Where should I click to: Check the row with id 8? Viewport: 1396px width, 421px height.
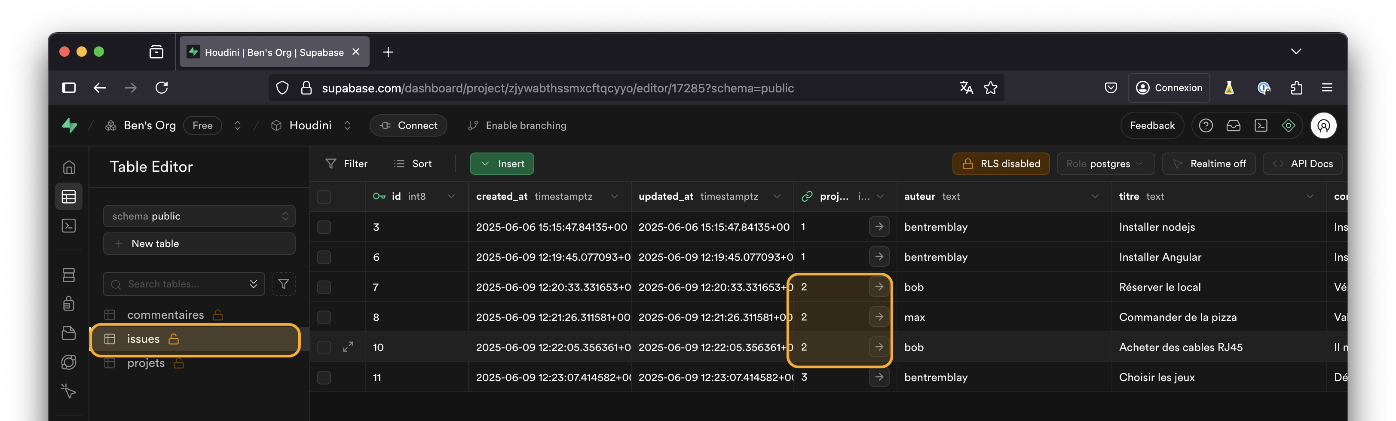324,317
